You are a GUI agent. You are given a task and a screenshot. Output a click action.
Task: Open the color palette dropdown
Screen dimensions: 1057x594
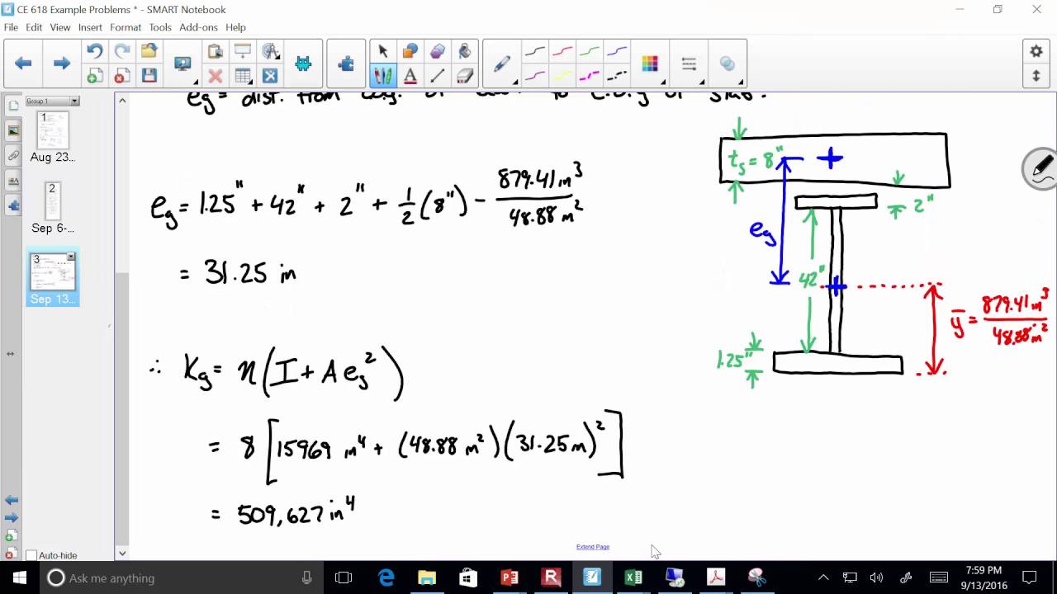click(x=650, y=64)
